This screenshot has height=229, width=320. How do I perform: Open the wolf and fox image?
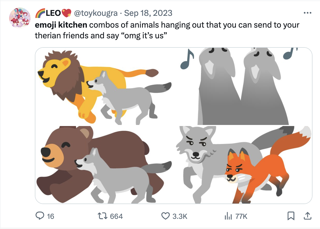point(243,165)
